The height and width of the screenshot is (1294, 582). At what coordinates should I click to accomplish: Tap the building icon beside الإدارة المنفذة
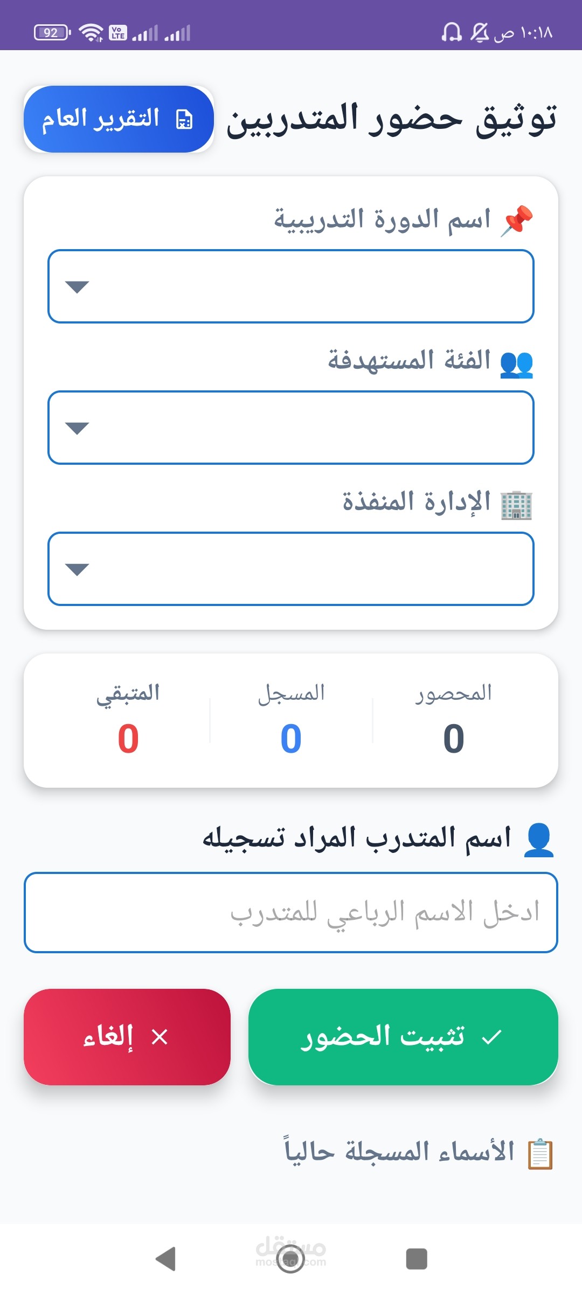click(x=516, y=505)
